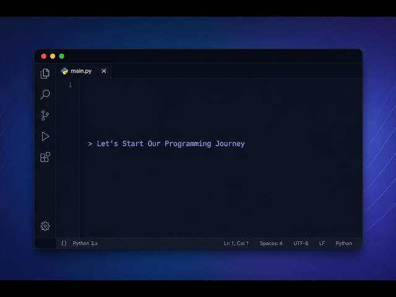Click the red close window button
396x297 pixels.
(44, 56)
